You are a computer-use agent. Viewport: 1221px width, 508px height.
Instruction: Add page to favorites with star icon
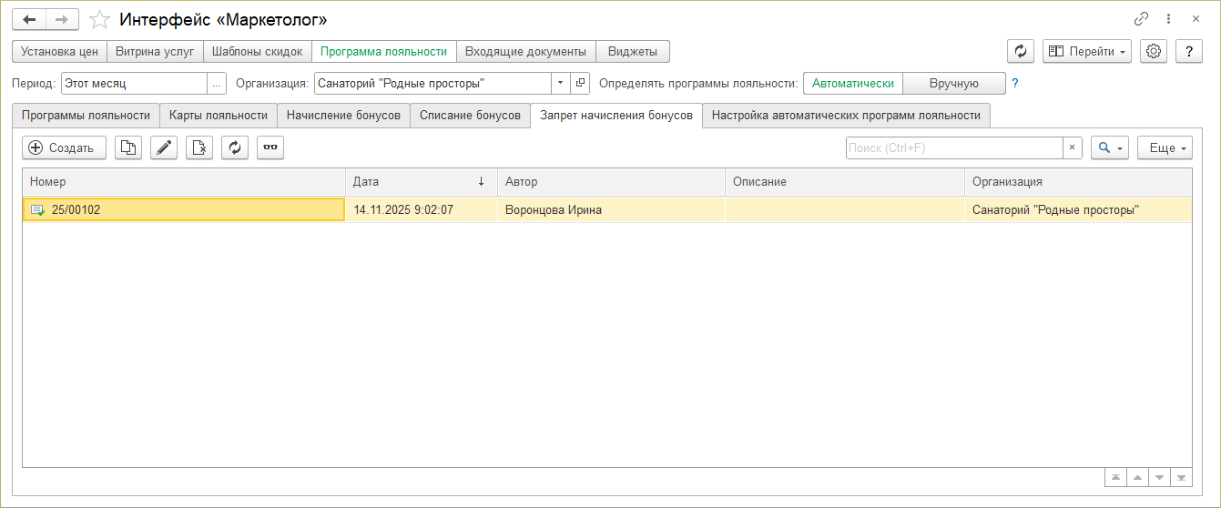[x=100, y=19]
